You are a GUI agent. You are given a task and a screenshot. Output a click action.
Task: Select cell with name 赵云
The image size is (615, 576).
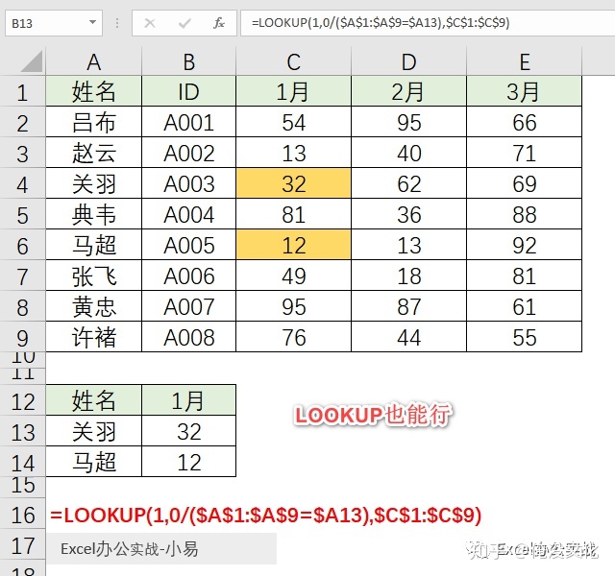94,153
